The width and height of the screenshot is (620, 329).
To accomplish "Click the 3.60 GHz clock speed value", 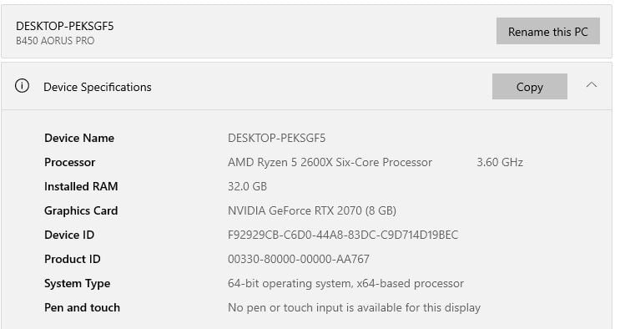I will (x=500, y=162).
